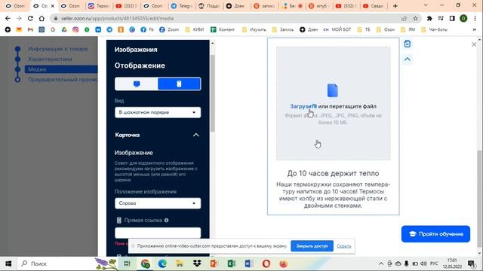Click the seller.ozon.ru address bar
Image resolution: width=483 pixels, height=271 pixels.
tap(228, 18)
